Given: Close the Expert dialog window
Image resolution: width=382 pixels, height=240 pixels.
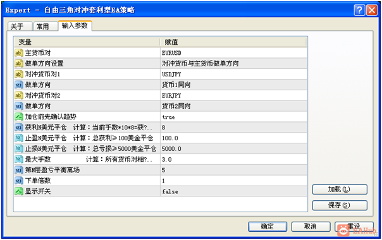Looking at the screenshot, I should [x=372, y=10].
